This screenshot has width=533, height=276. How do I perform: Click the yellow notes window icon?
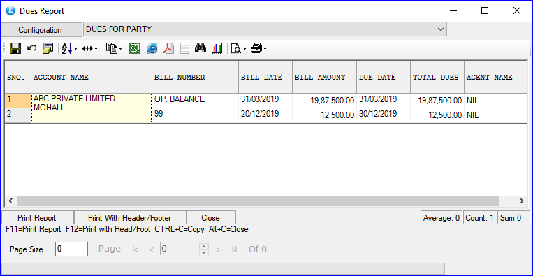click(x=48, y=49)
